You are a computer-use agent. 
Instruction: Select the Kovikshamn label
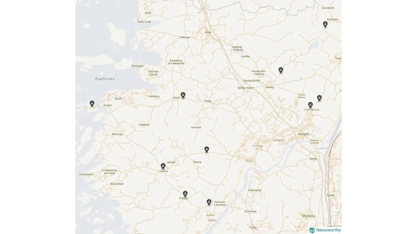pyautogui.click(x=86, y=175)
